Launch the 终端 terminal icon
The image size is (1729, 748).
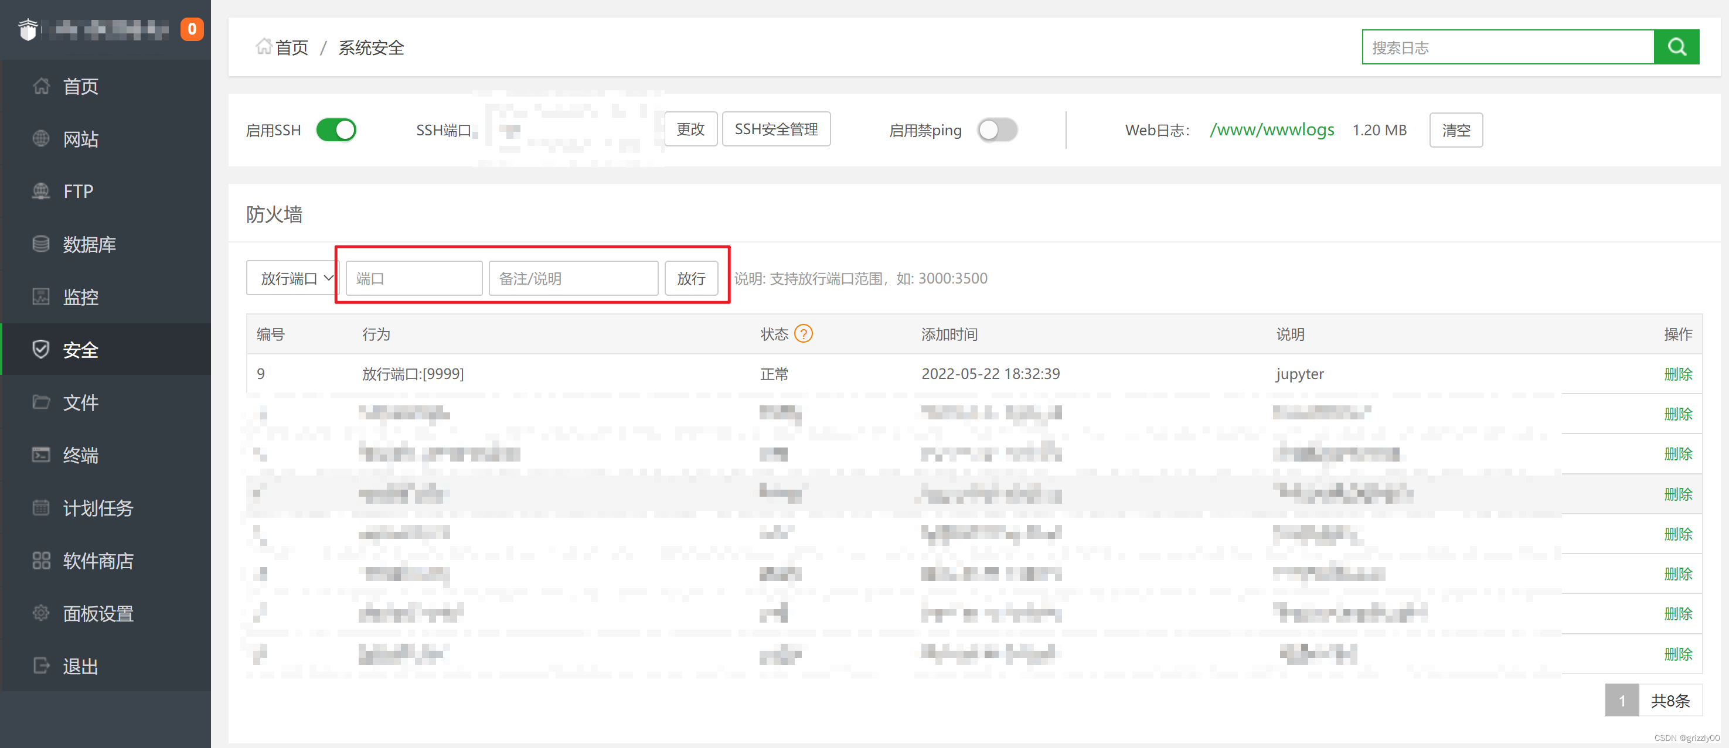pos(41,455)
